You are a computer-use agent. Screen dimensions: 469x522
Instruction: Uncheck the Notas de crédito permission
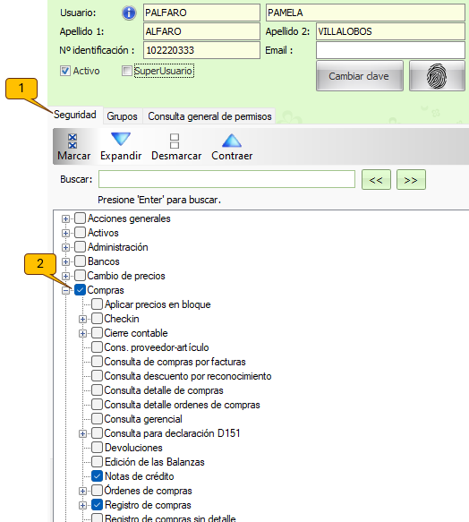pos(97,476)
